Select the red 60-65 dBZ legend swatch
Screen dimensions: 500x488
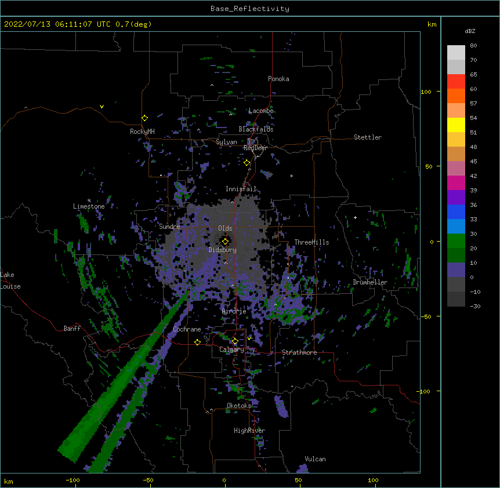pos(456,82)
